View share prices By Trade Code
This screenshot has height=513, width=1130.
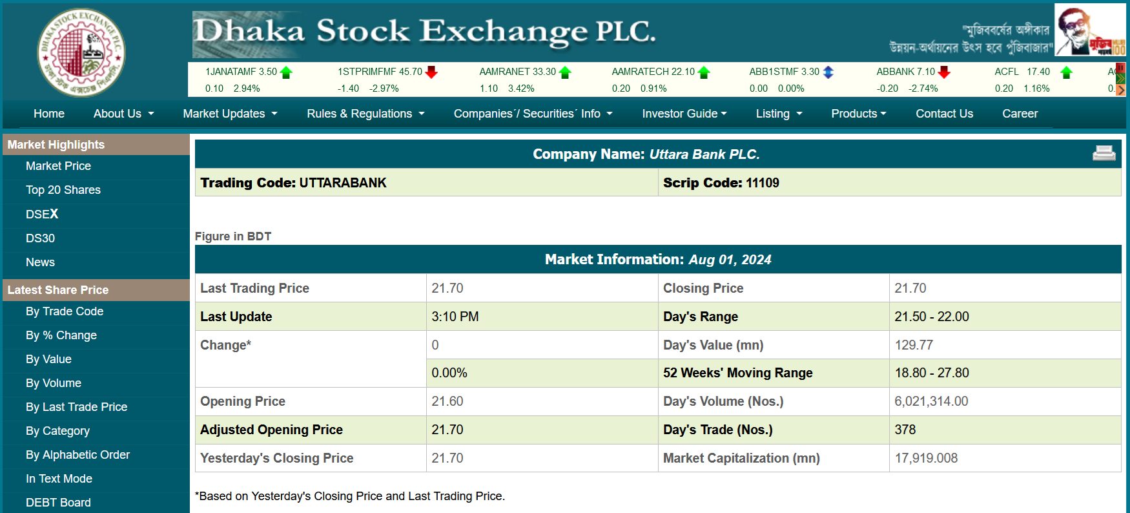click(x=65, y=311)
